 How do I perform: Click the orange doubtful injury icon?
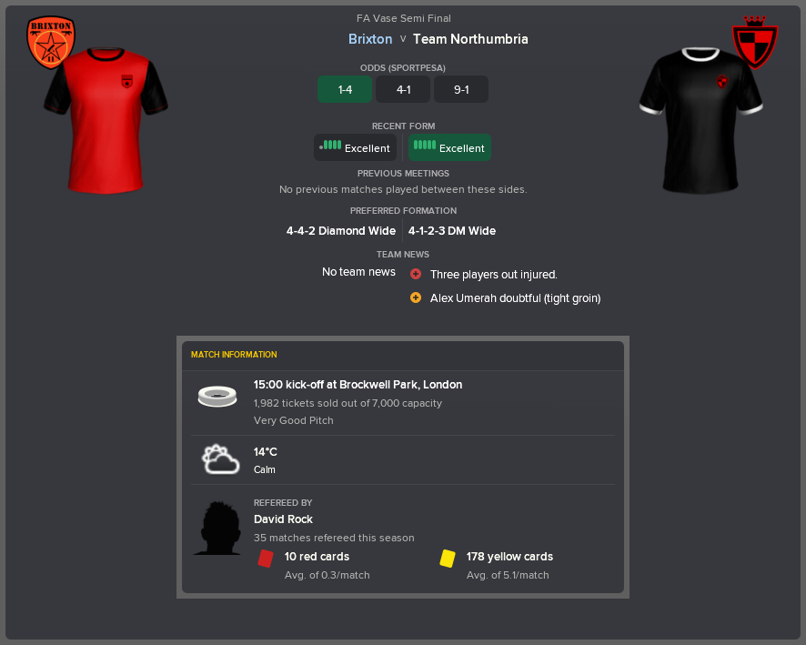pyautogui.click(x=416, y=298)
